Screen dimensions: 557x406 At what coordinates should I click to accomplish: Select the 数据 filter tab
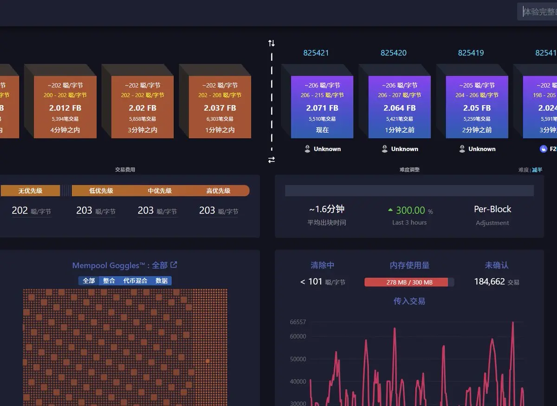point(162,281)
